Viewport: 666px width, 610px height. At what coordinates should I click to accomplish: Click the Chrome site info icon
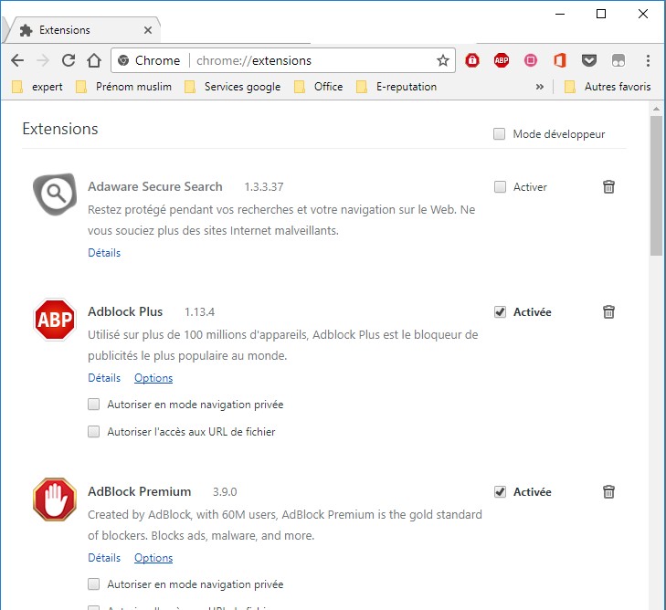pos(123,60)
